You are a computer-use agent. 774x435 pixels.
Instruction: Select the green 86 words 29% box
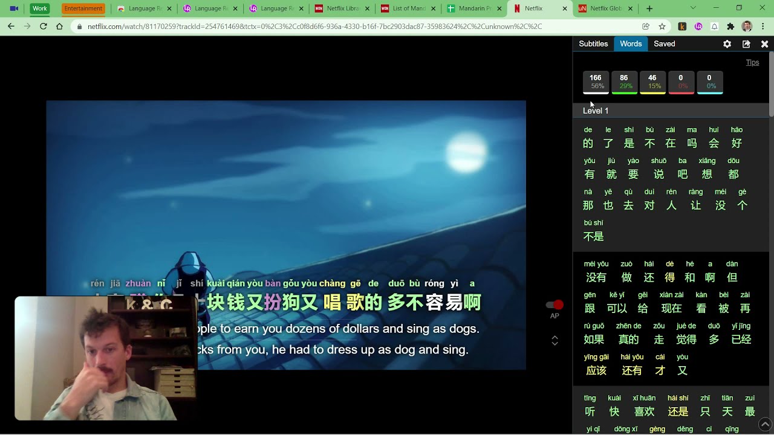(624, 82)
